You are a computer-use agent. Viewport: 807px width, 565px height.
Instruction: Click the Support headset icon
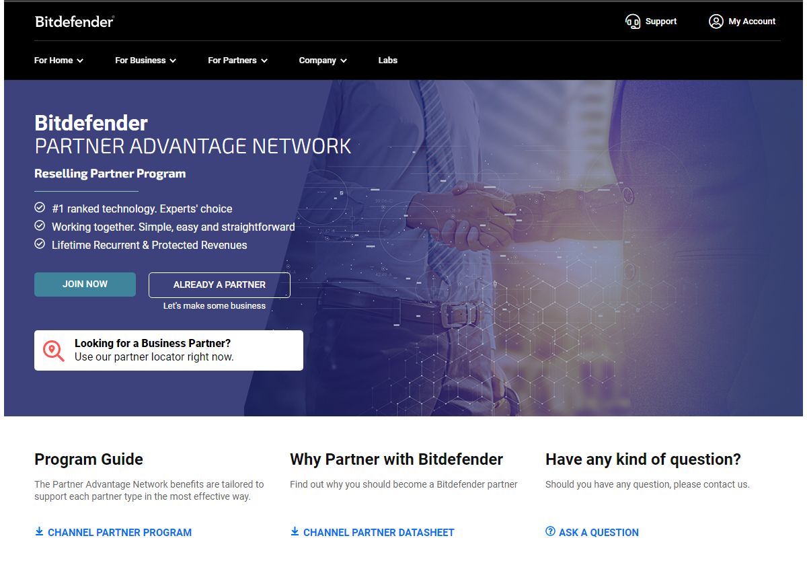[x=633, y=22]
